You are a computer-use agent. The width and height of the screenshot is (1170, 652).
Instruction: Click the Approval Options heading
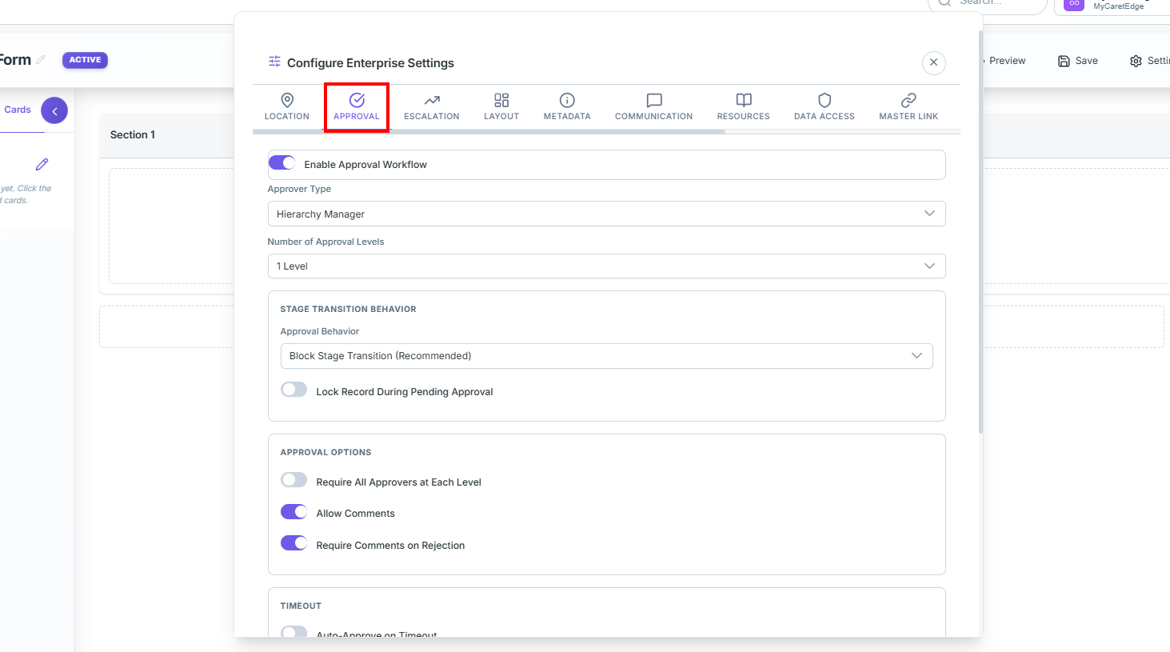coord(325,452)
